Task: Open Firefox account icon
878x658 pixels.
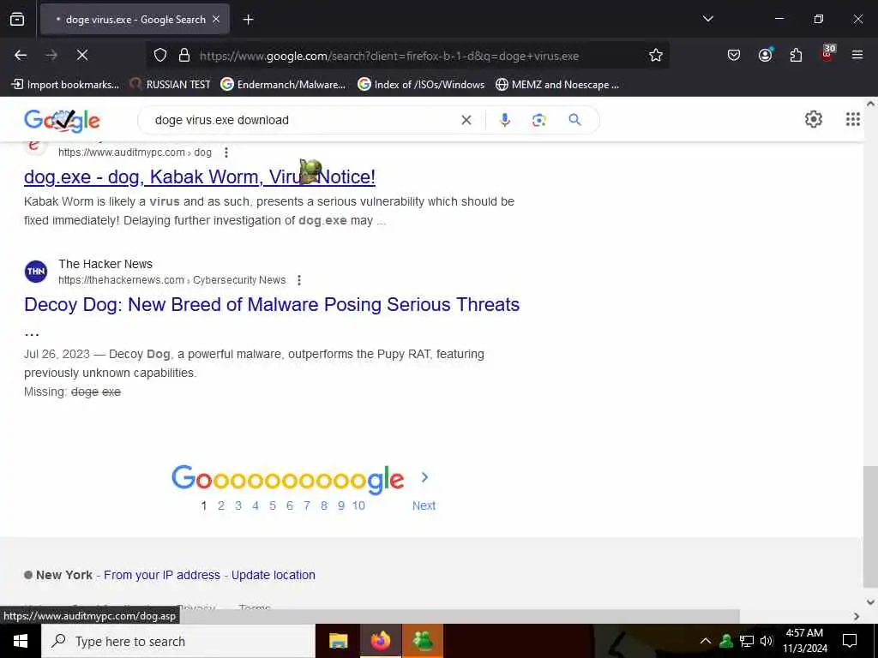Action: click(765, 55)
